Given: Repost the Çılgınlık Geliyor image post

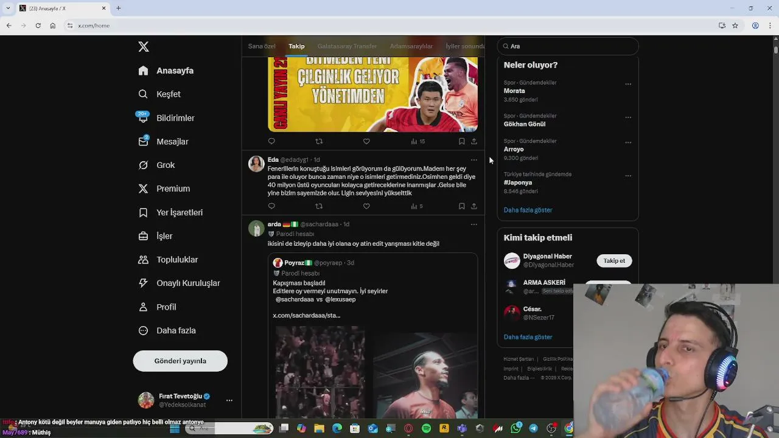Looking at the screenshot, I should coord(319,141).
